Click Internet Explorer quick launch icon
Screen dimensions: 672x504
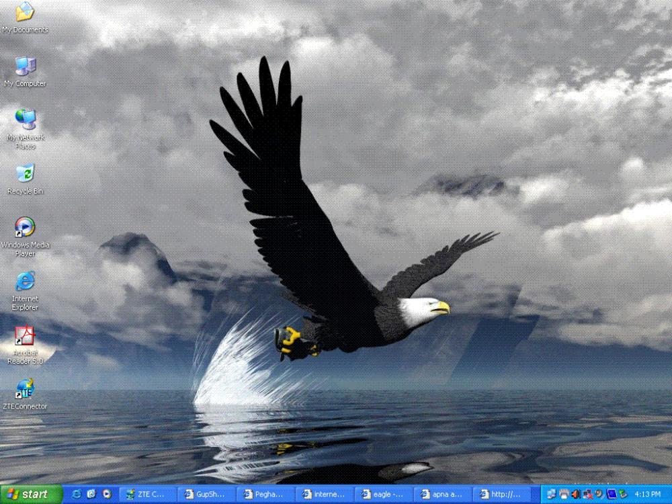click(x=76, y=495)
